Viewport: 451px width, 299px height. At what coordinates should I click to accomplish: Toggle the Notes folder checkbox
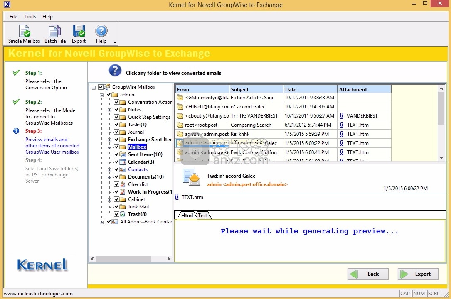(116, 109)
